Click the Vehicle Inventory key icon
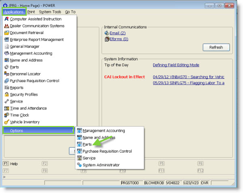 [x=6, y=122]
